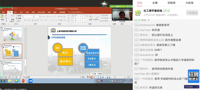Toggle Bold formatting
Viewport: 200px width, 90px height.
[25, 20]
